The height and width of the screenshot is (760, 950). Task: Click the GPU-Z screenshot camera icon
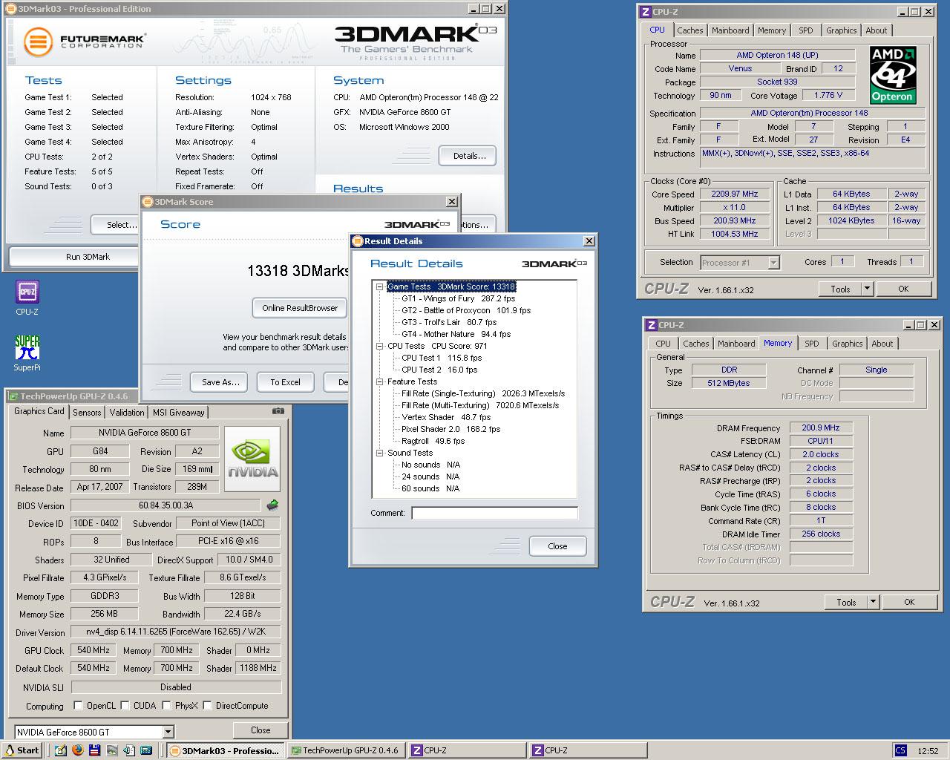(278, 411)
